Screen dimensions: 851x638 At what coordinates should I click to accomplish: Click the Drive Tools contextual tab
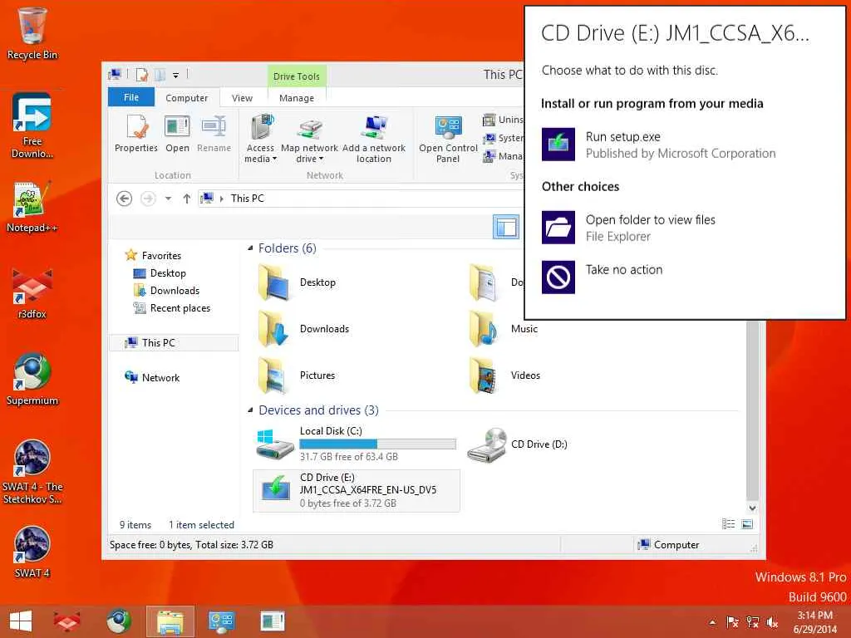click(297, 76)
